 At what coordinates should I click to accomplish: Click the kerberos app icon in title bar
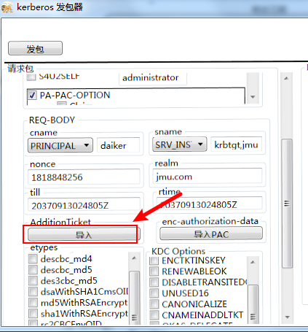[x=7, y=7]
